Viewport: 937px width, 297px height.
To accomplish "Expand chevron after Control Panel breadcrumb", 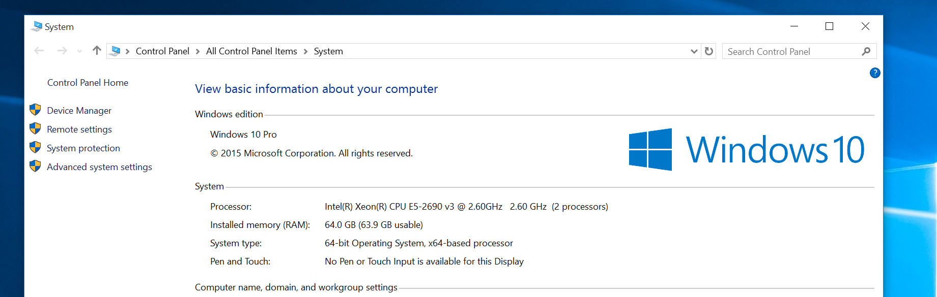I will [197, 51].
